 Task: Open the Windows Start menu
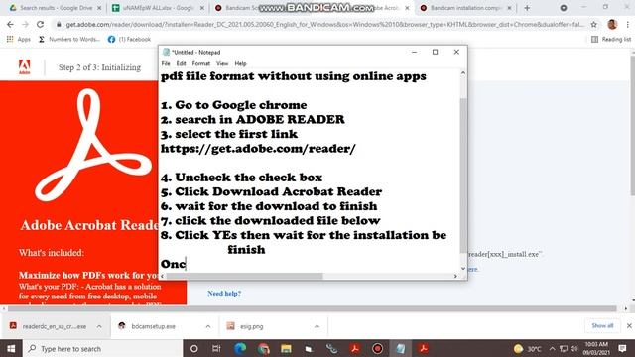click(x=11, y=348)
